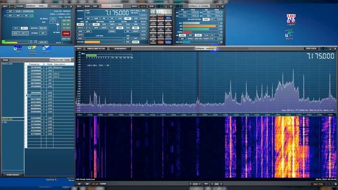
Task: Click the Clear key on the keypad
Action: coord(161,41)
